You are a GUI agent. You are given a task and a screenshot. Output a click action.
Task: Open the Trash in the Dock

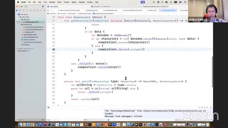pyautogui.click(x=208, y=125)
